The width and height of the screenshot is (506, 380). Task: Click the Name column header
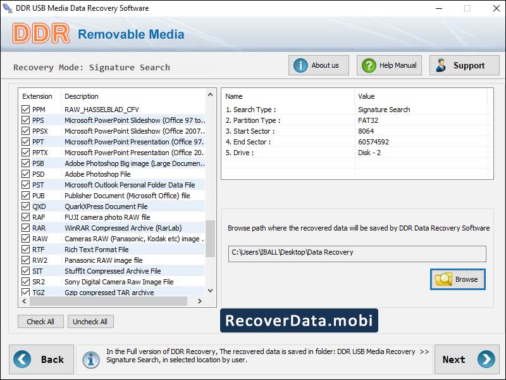234,96
